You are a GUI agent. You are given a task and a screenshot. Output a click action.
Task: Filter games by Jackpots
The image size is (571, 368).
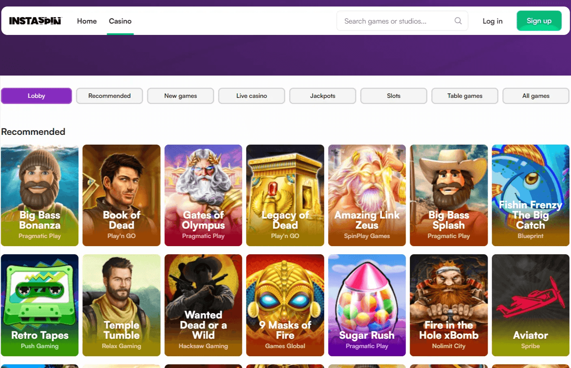click(x=322, y=96)
